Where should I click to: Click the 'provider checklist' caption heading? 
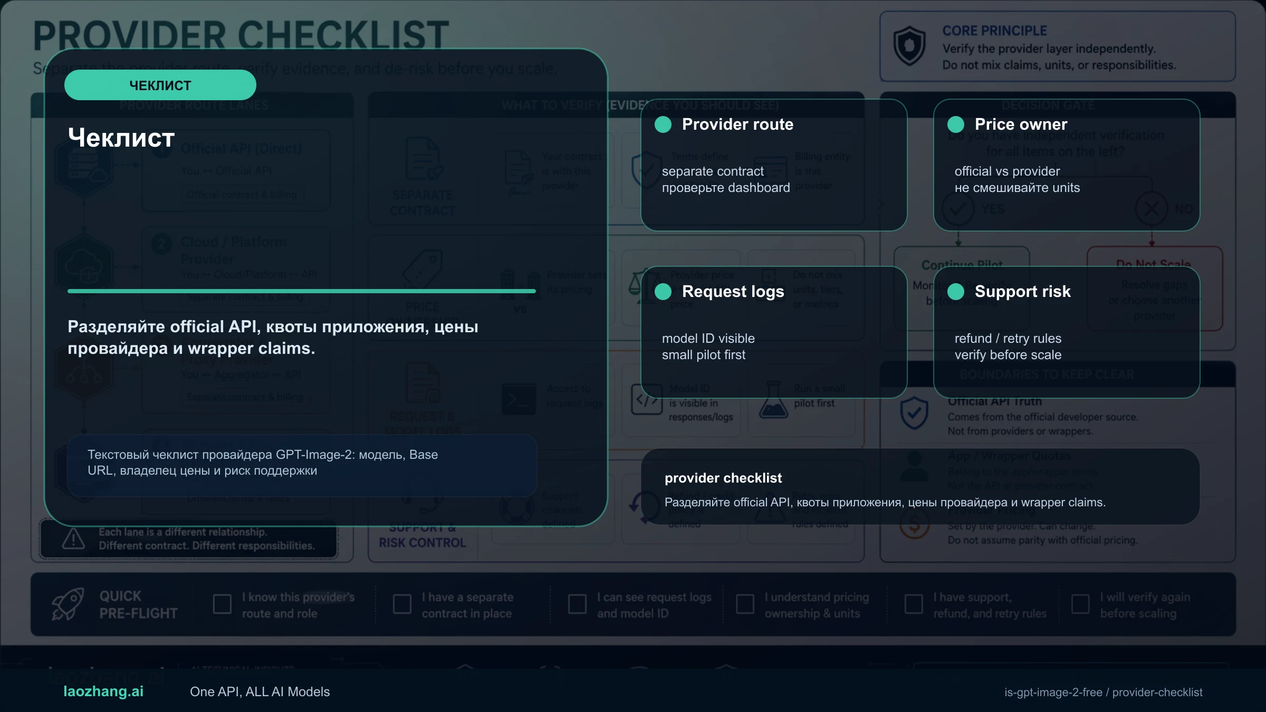coord(723,478)
